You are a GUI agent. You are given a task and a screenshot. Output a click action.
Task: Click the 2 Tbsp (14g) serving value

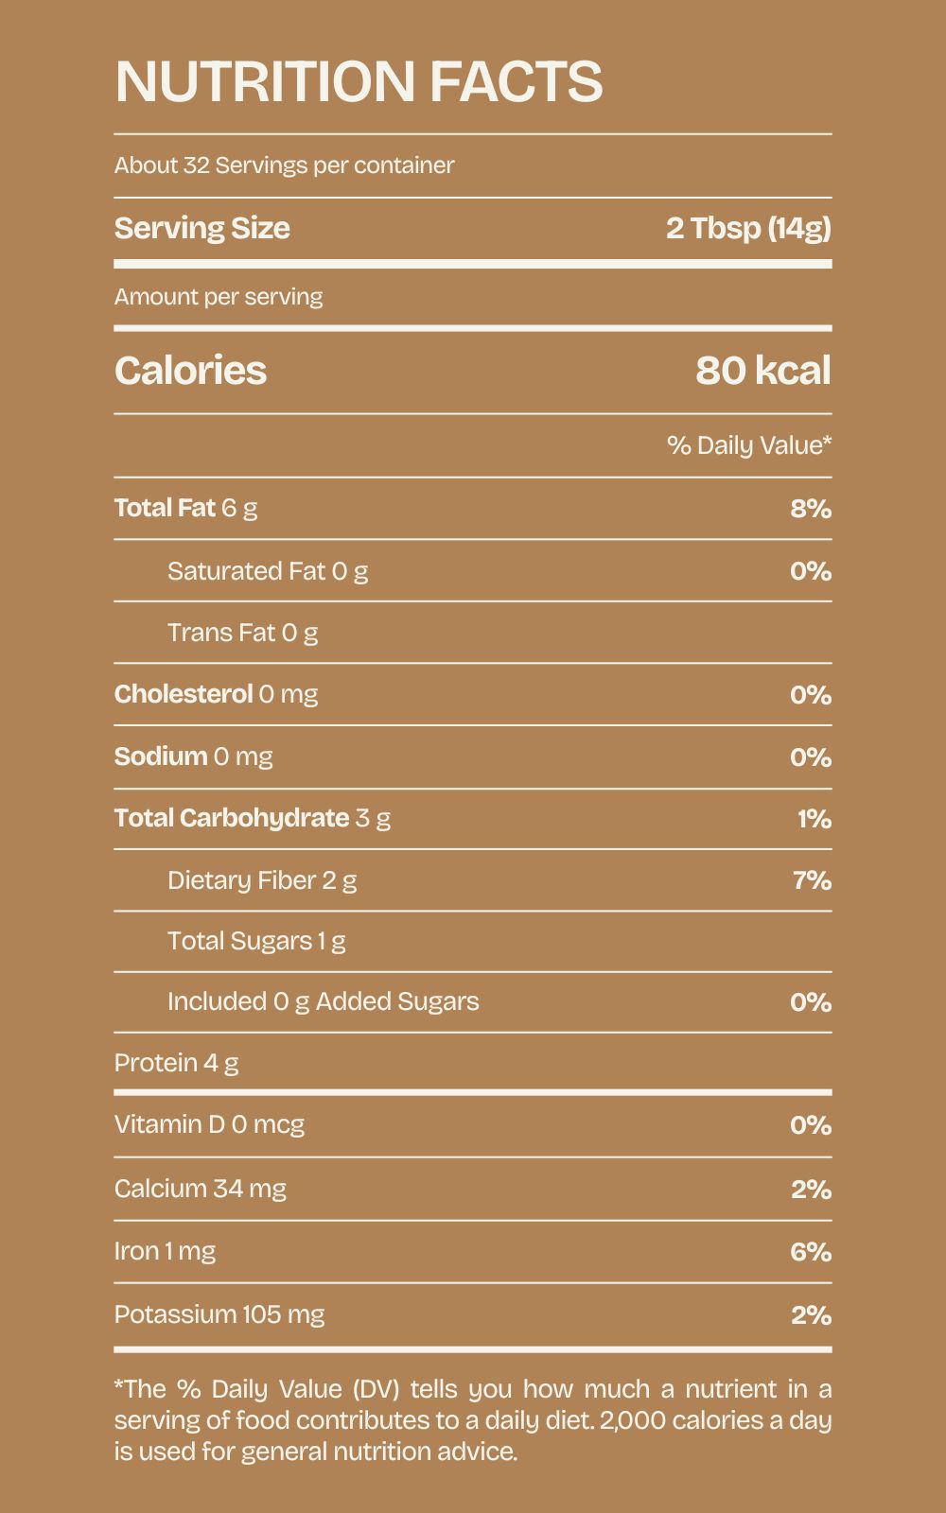748,228
